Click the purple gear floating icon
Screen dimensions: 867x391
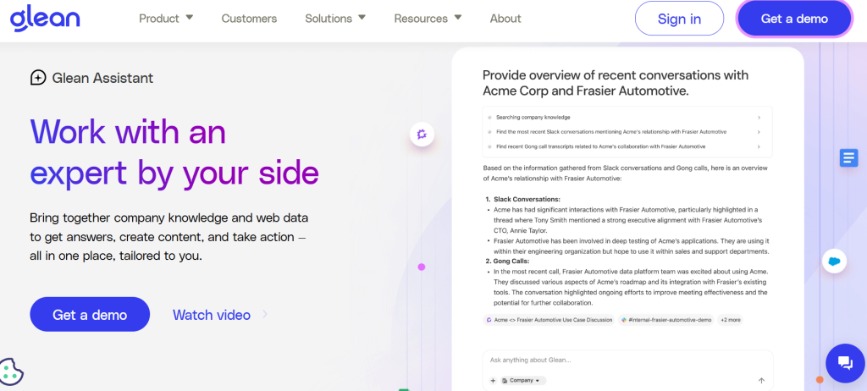(x=422, y=134)
